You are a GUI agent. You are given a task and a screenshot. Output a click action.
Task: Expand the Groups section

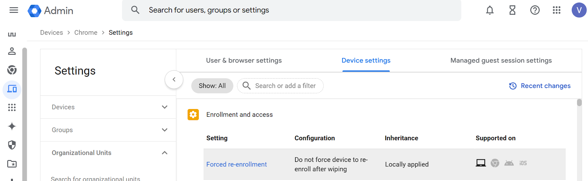164,130
